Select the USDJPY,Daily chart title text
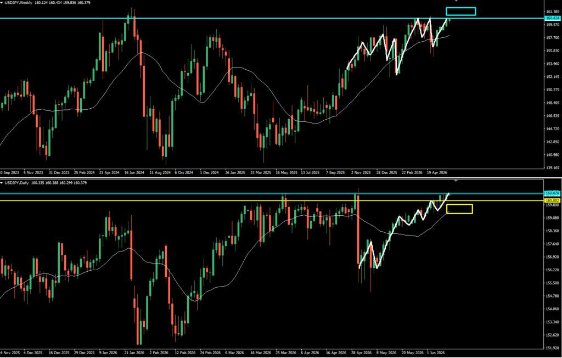Screen dimensions: 562x358 pos(17,183)
